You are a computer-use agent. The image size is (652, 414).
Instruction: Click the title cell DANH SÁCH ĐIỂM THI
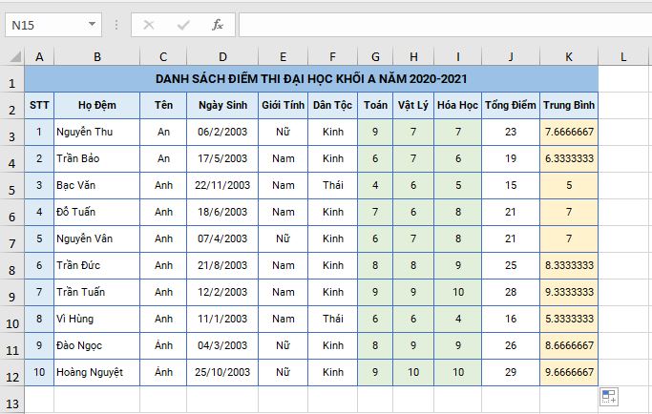(x=311, y=79)
